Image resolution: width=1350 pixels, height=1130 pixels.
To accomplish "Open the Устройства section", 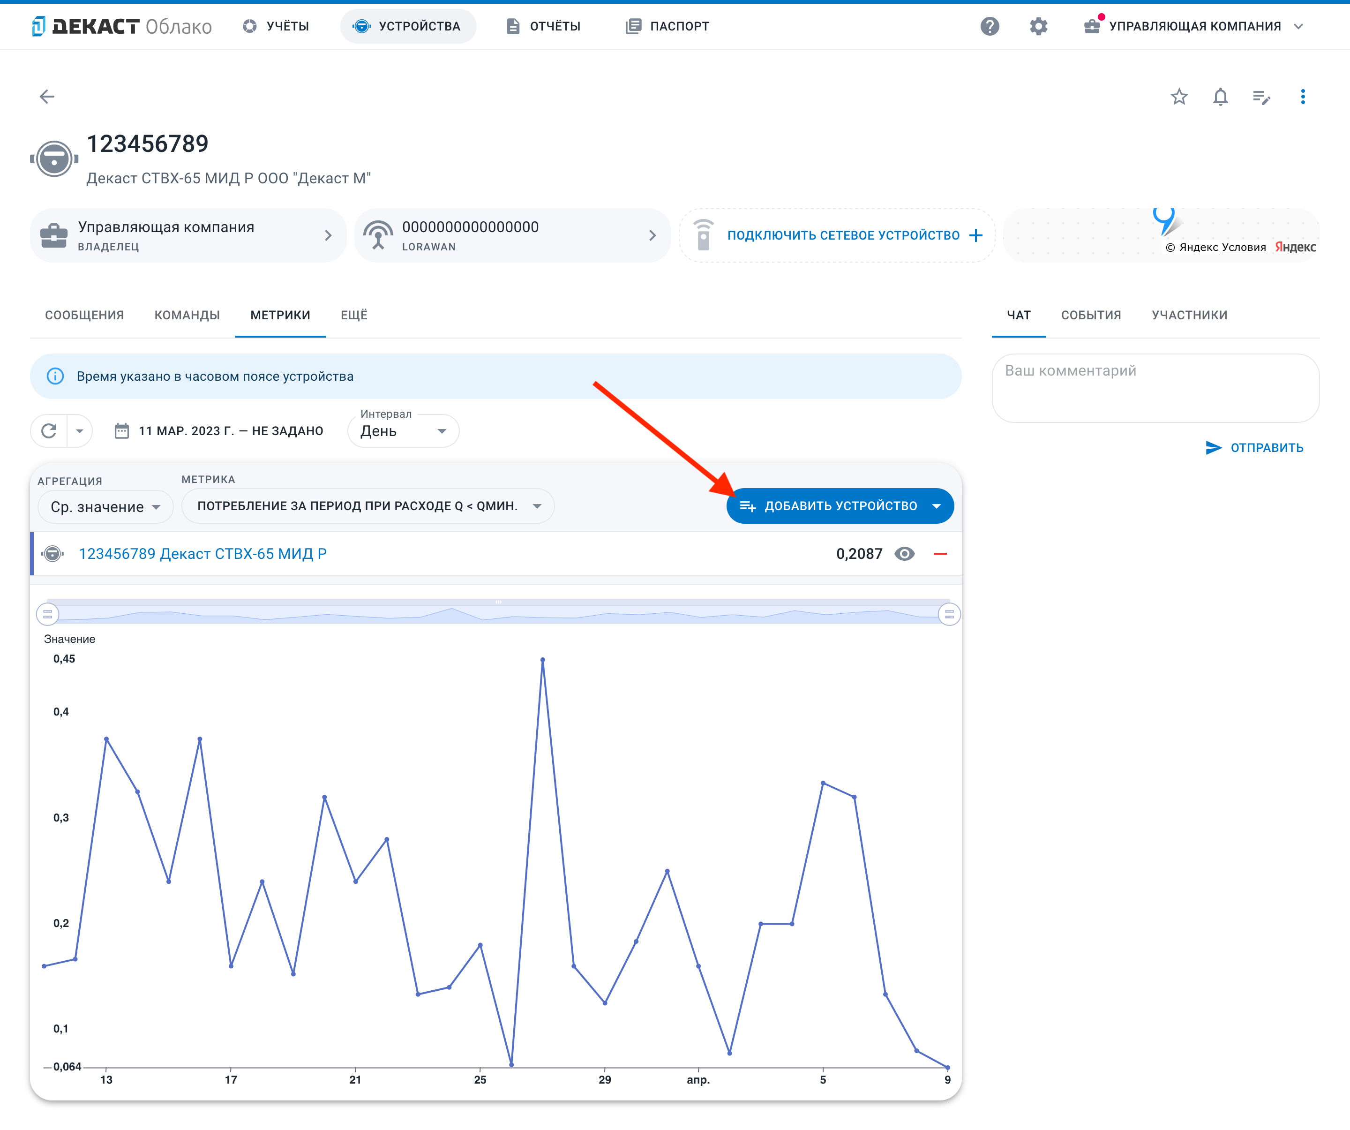I will point(407,26).
